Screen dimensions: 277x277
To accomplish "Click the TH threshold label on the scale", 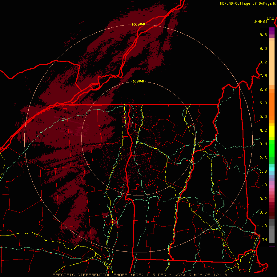I will coord(264,240).
